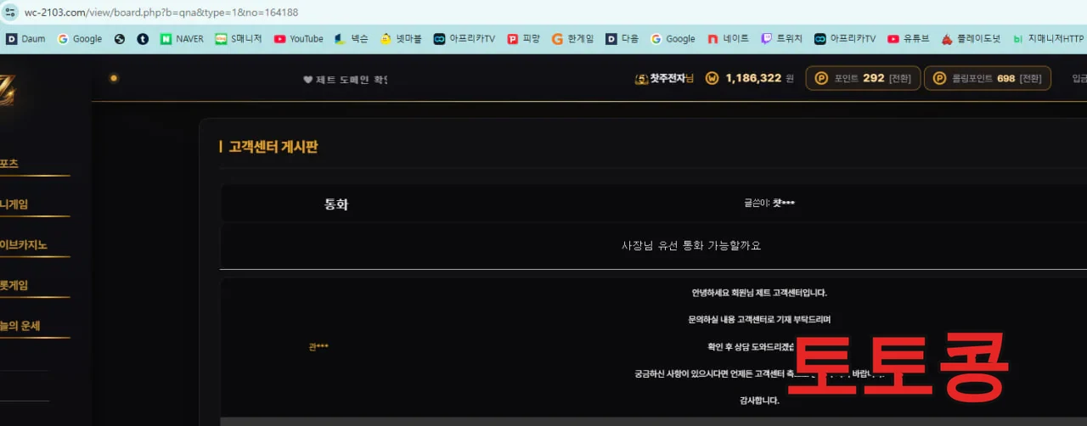Viewport: 1087px width, 426px height.
Task: Click the 1,186,322 원 balance
Action: tap(759, 78)
